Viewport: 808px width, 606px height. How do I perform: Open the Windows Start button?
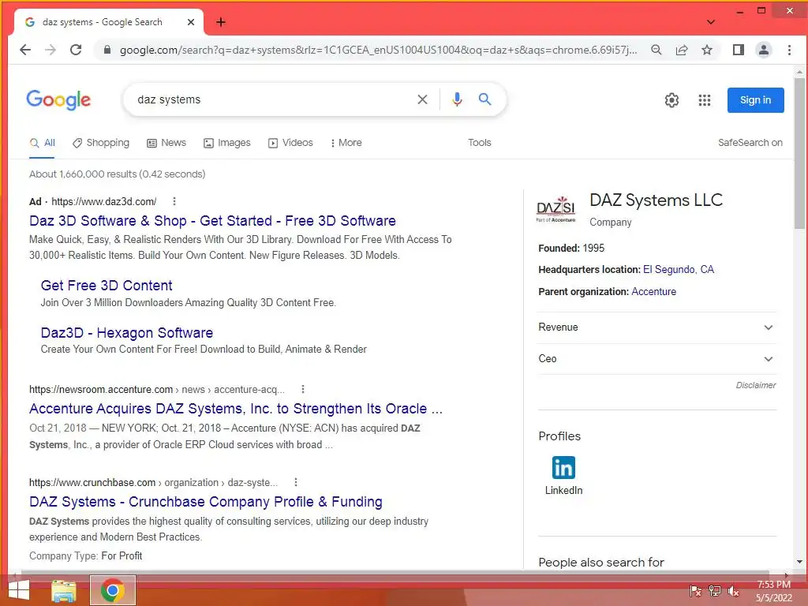coord(19,590)
